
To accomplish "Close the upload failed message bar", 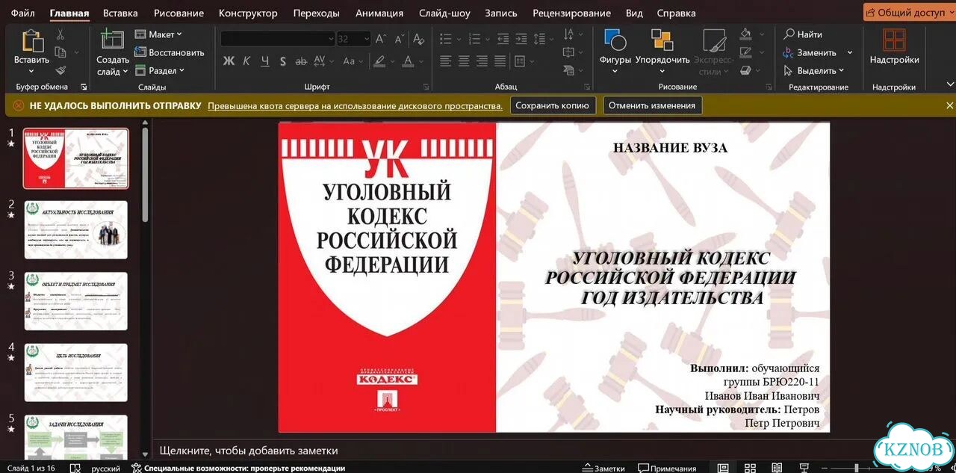I will 949,105.
